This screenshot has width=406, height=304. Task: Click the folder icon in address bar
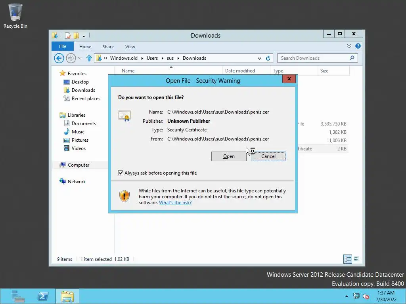point(99,58)
